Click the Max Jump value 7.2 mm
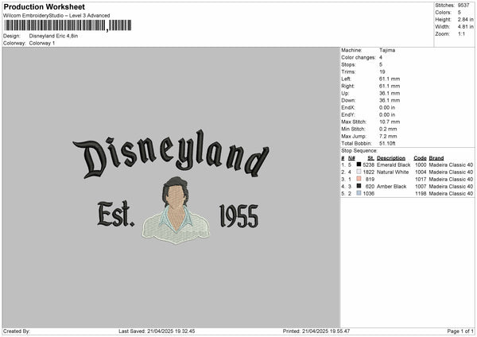 (x=388, y=136)
